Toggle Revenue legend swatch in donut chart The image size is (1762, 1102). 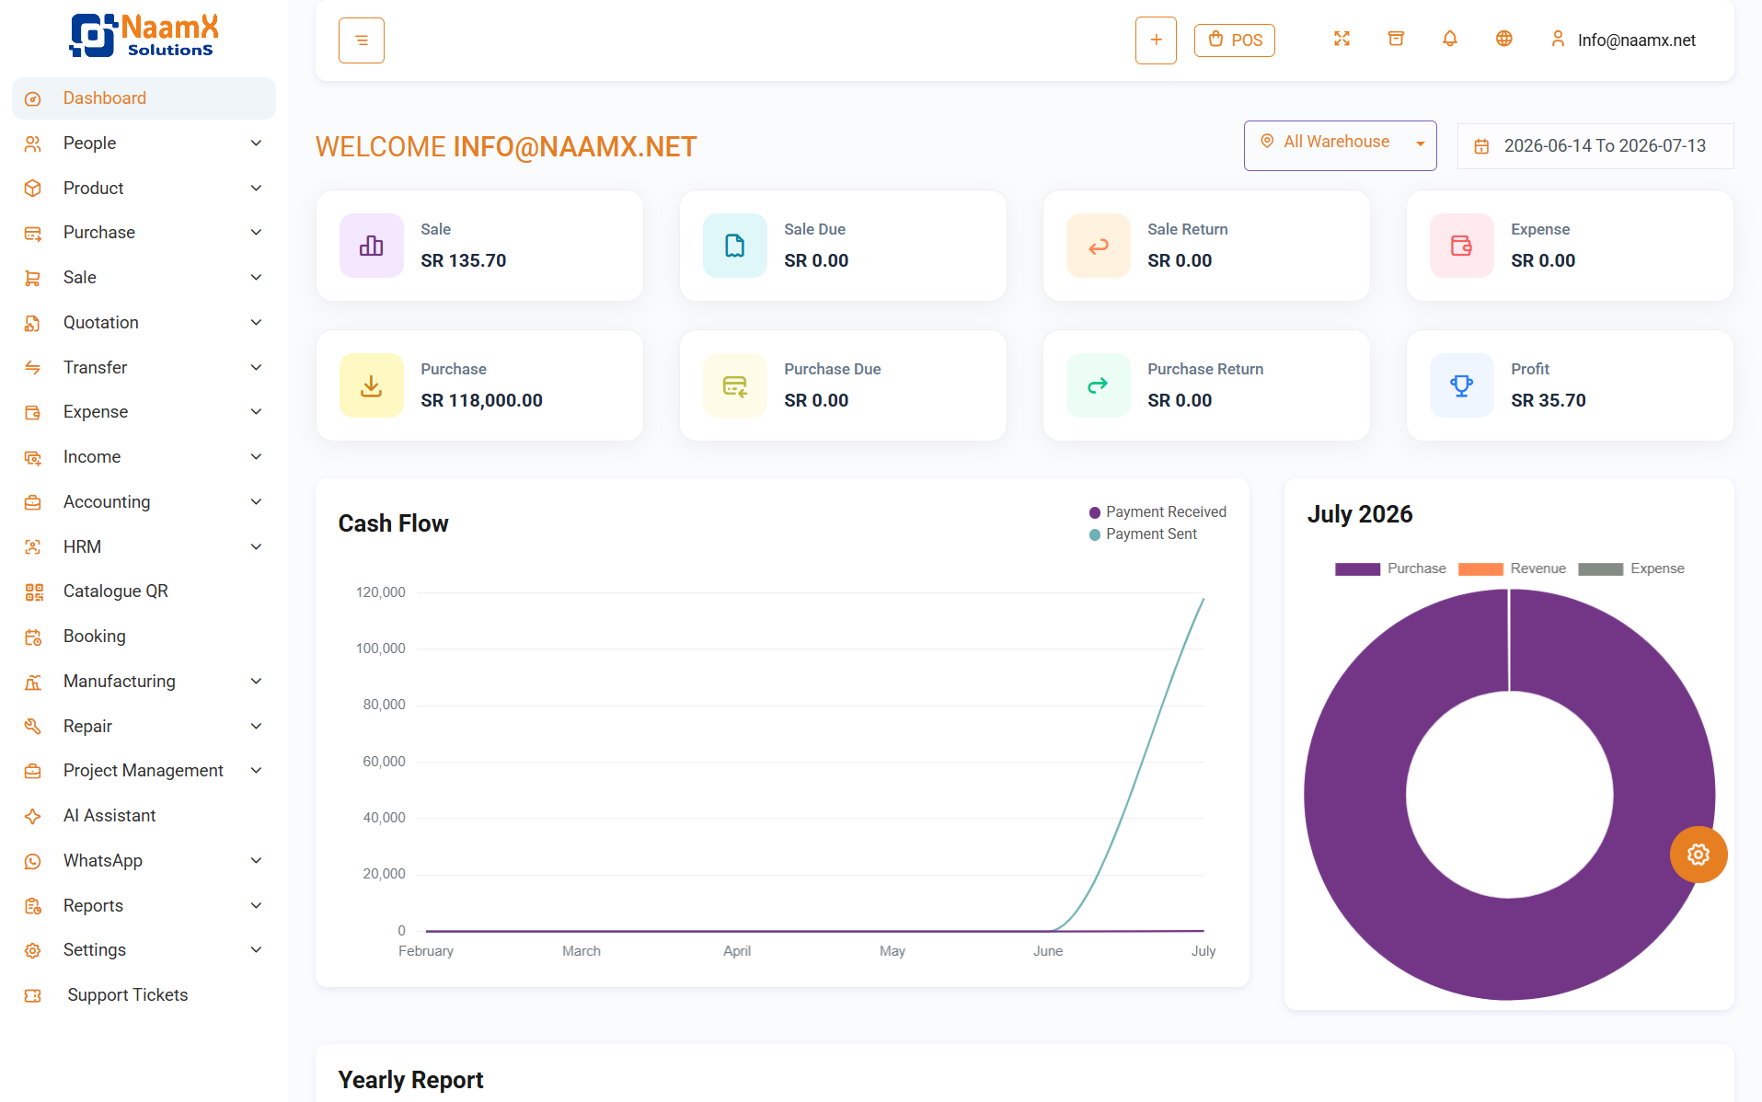pyautogui.click(x=1480, y=568)
